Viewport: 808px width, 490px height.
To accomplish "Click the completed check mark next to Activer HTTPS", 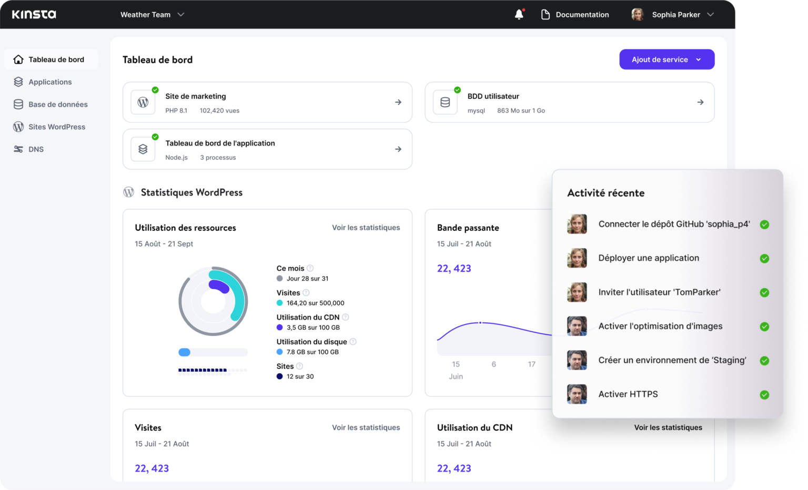I will [x=764, y=394].
